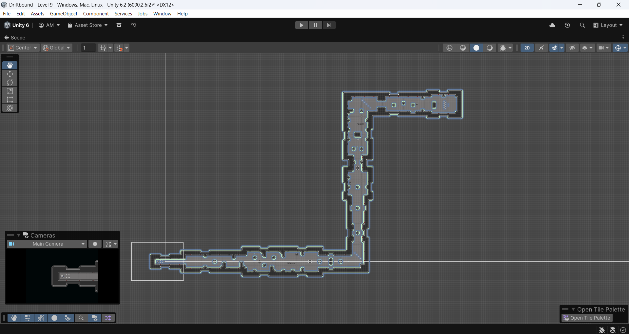Toggle grid visibility on Y axis

pos(103,48)
